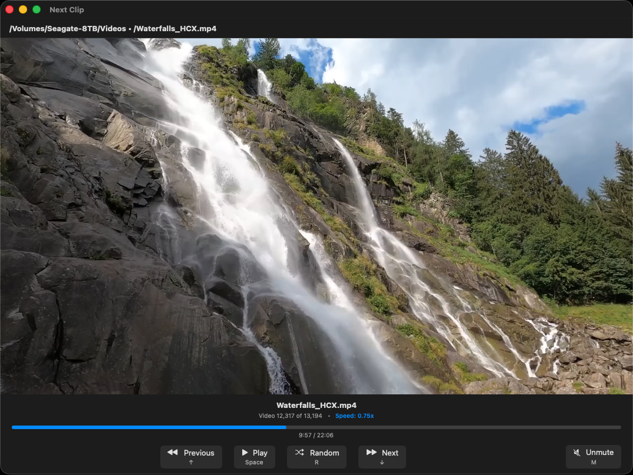Click the shuffle icon on Random button
This screenshot has height=475, width=633.
[x=299, y=453]
